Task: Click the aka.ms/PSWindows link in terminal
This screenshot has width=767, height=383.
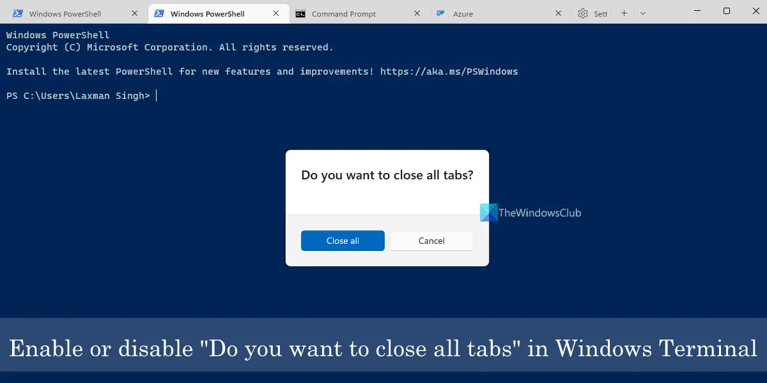Action: tap(449, 71)
